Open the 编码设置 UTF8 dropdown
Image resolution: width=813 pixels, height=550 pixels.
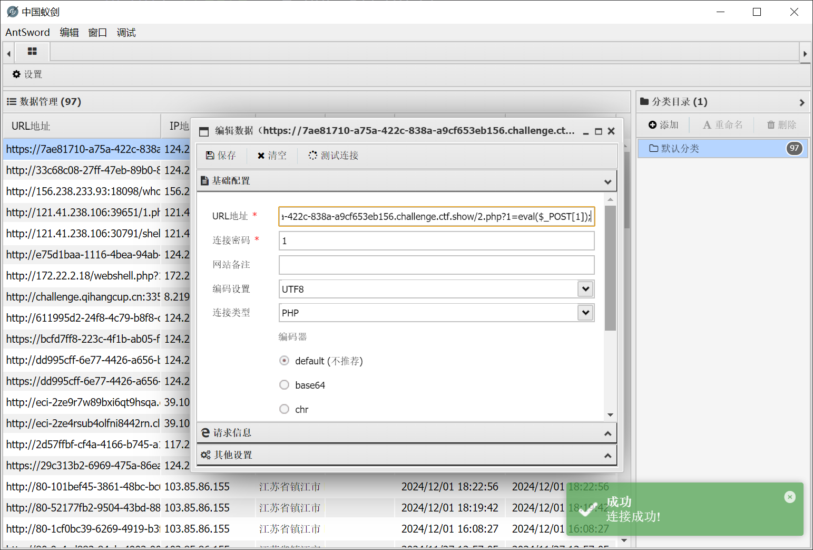(x=585, y=289)
